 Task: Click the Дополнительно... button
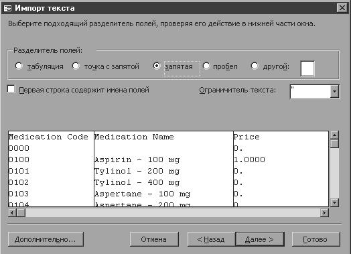click(46, 239)
